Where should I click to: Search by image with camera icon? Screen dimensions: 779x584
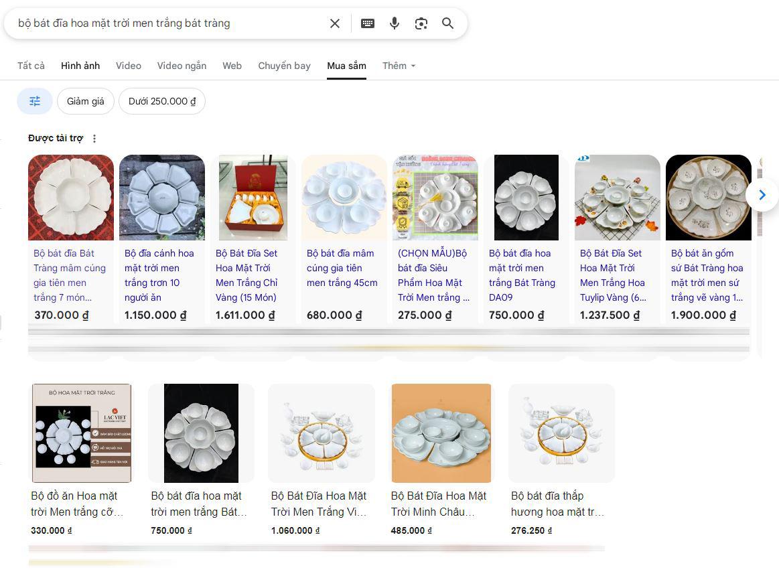tap(421, 23)
